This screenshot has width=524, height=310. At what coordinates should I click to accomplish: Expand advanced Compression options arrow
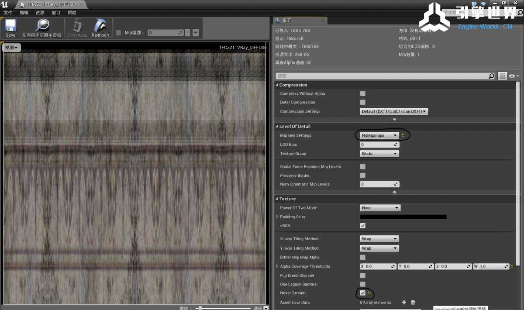394,119
